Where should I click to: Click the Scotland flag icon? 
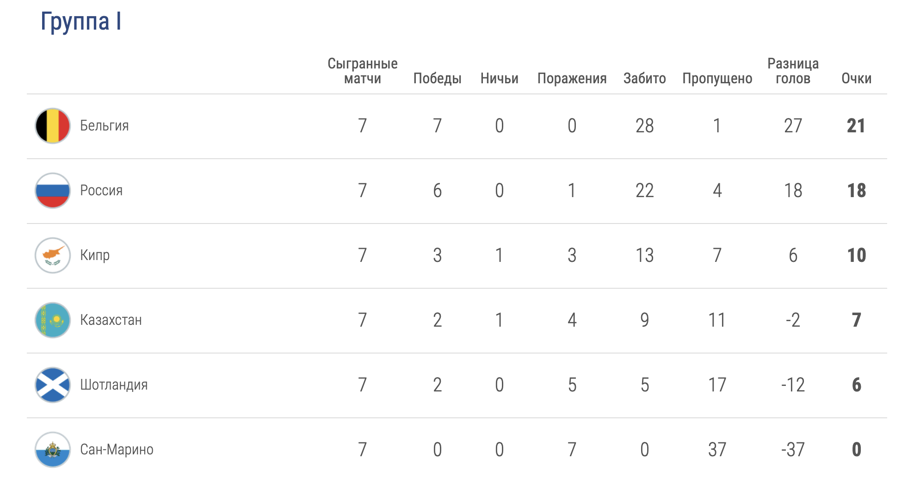53,385
